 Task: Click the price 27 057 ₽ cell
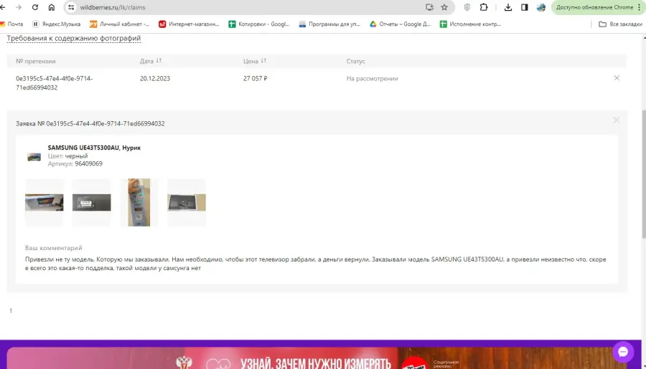[255, 78]
